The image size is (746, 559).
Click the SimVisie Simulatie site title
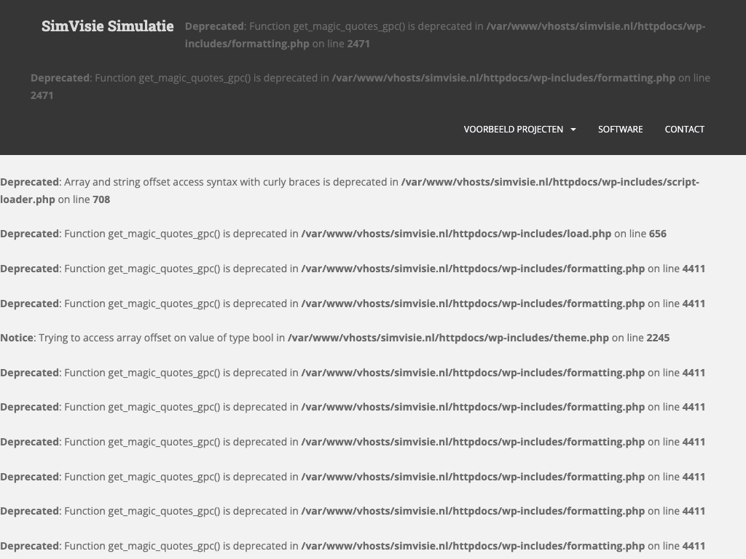pyautogui.click(x=107, y=26)
